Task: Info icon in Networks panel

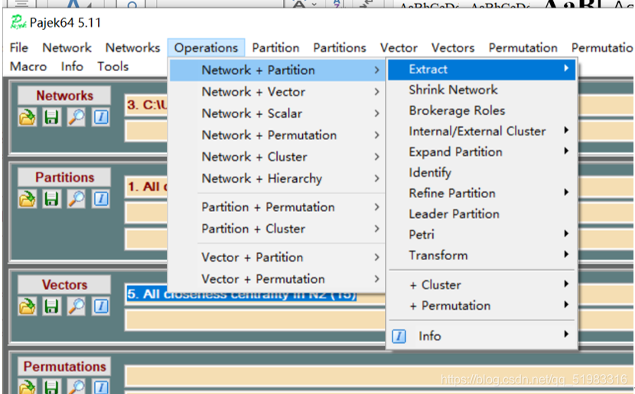Action: [x=100, y=117]
